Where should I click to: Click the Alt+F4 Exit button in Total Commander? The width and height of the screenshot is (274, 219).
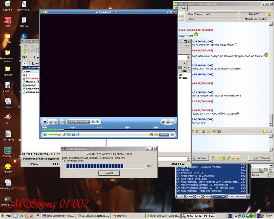tap(178, 164)
